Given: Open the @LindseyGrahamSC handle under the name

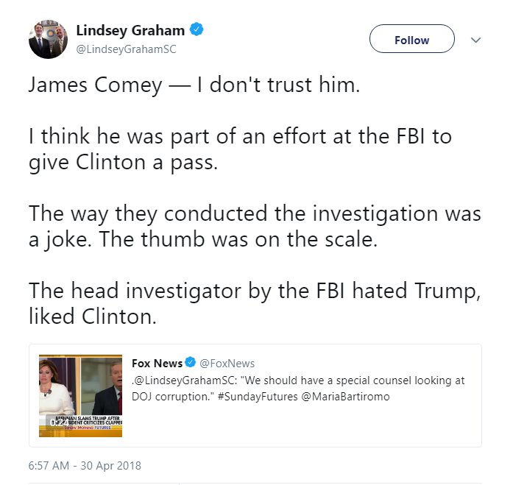Looking at the screenshot, I should click(x=126, y=49).
